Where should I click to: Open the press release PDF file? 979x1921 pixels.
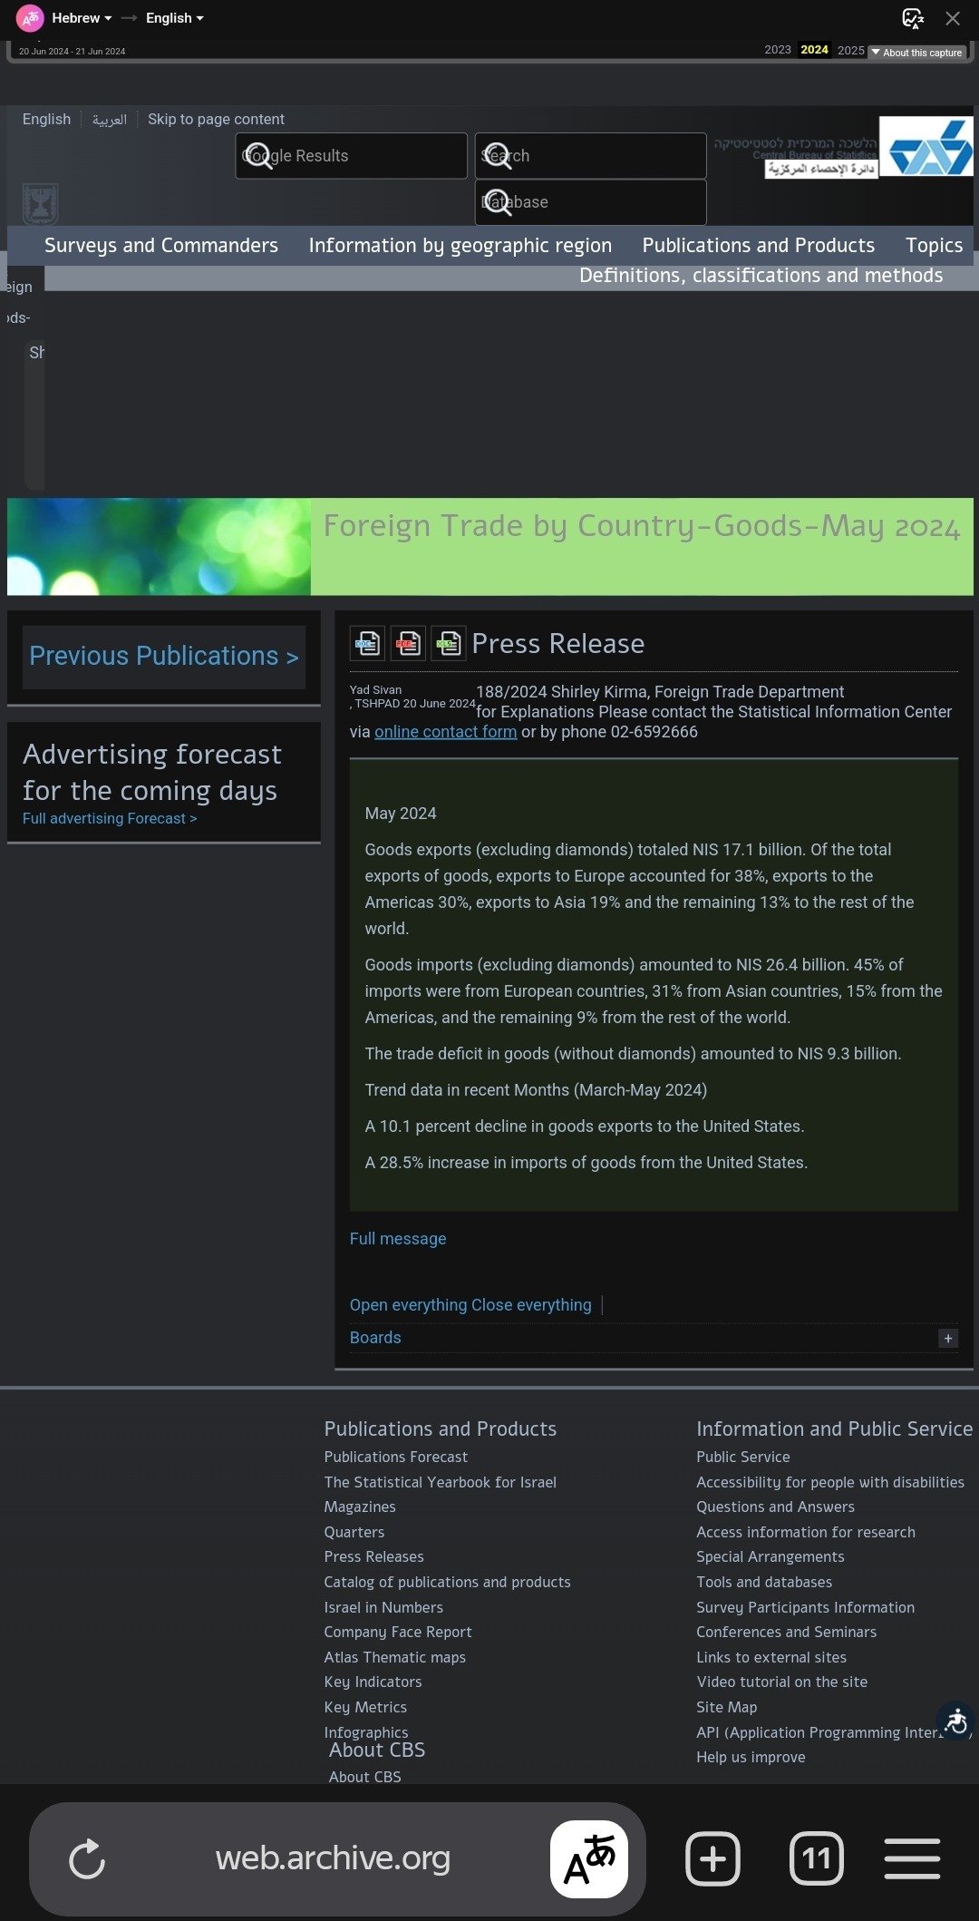(x=408, y=644)
